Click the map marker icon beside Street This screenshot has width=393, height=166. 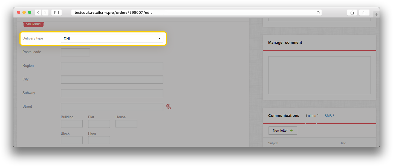pos(169,107)
